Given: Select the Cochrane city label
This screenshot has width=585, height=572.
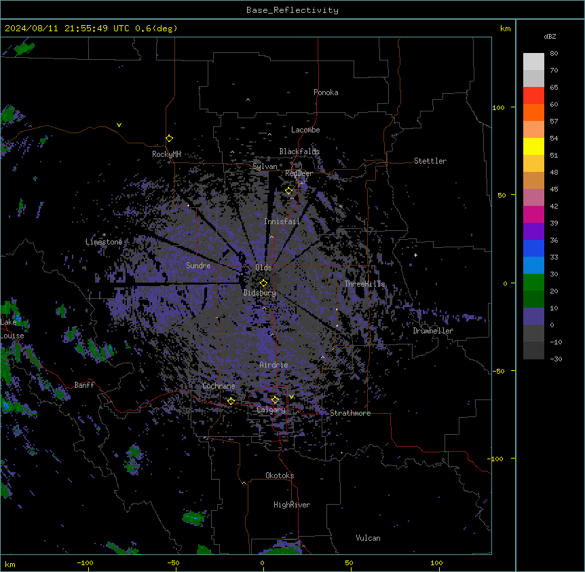Looking at the screenshot, I should click(x=219, y=386).
